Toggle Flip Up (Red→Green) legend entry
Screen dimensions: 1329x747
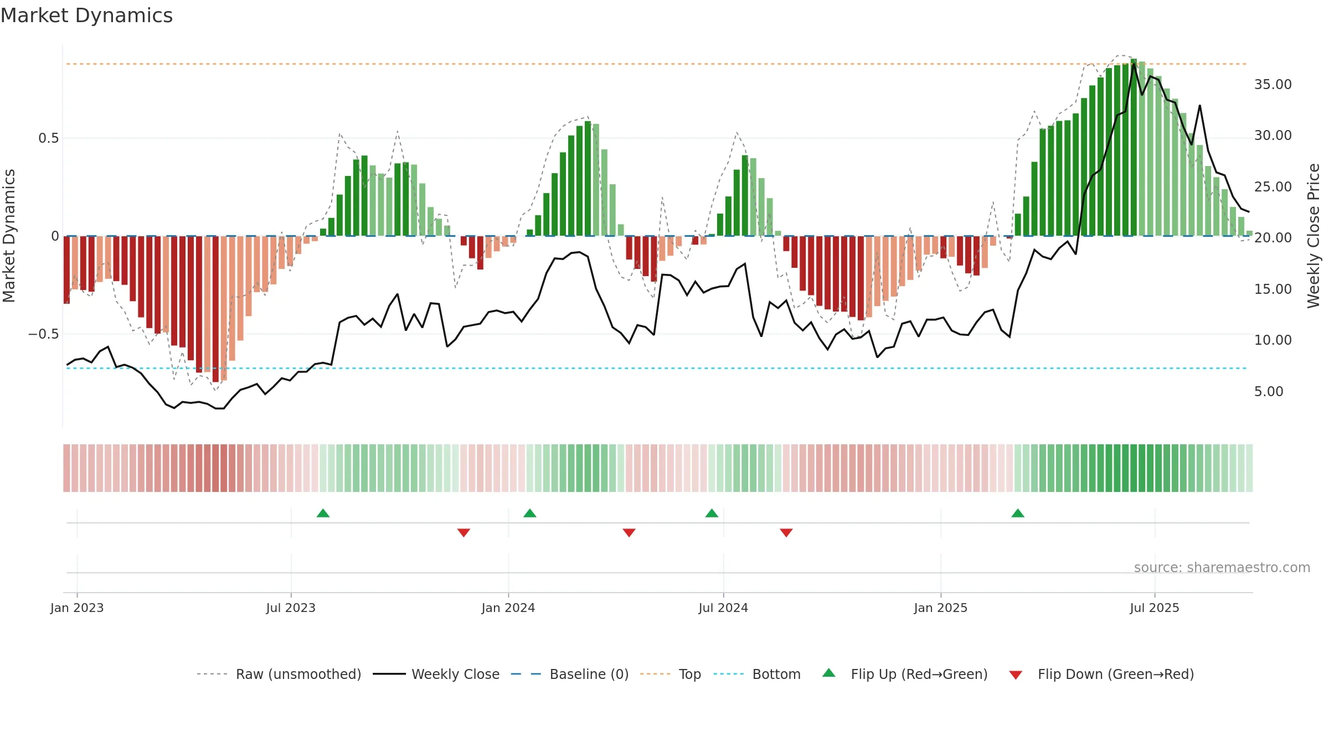(x=905, y=674)
